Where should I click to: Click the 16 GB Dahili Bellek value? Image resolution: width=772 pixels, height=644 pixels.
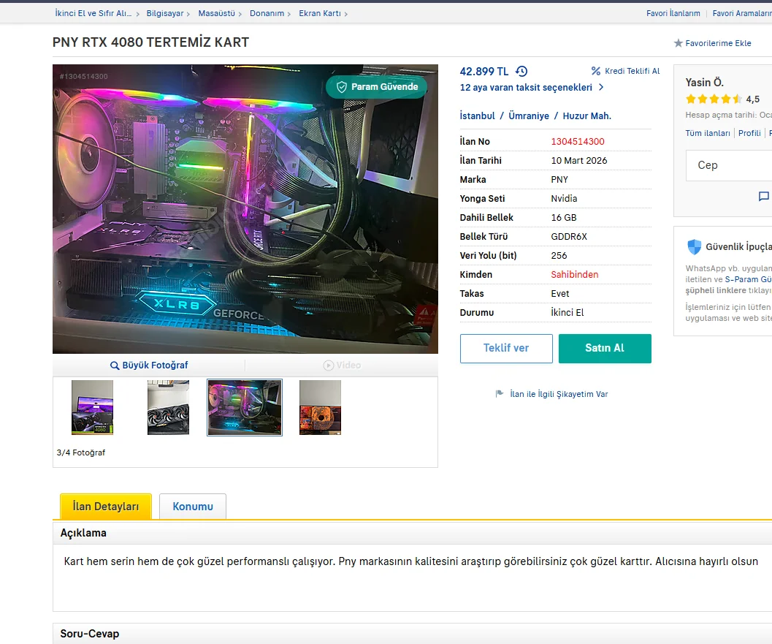click(564, 218)
